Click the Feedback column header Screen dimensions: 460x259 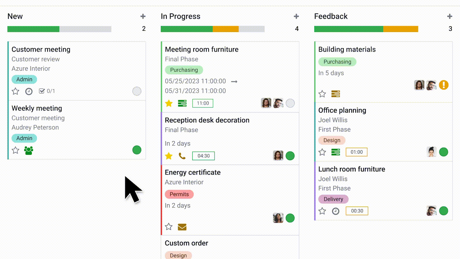(x=331, y=16)
